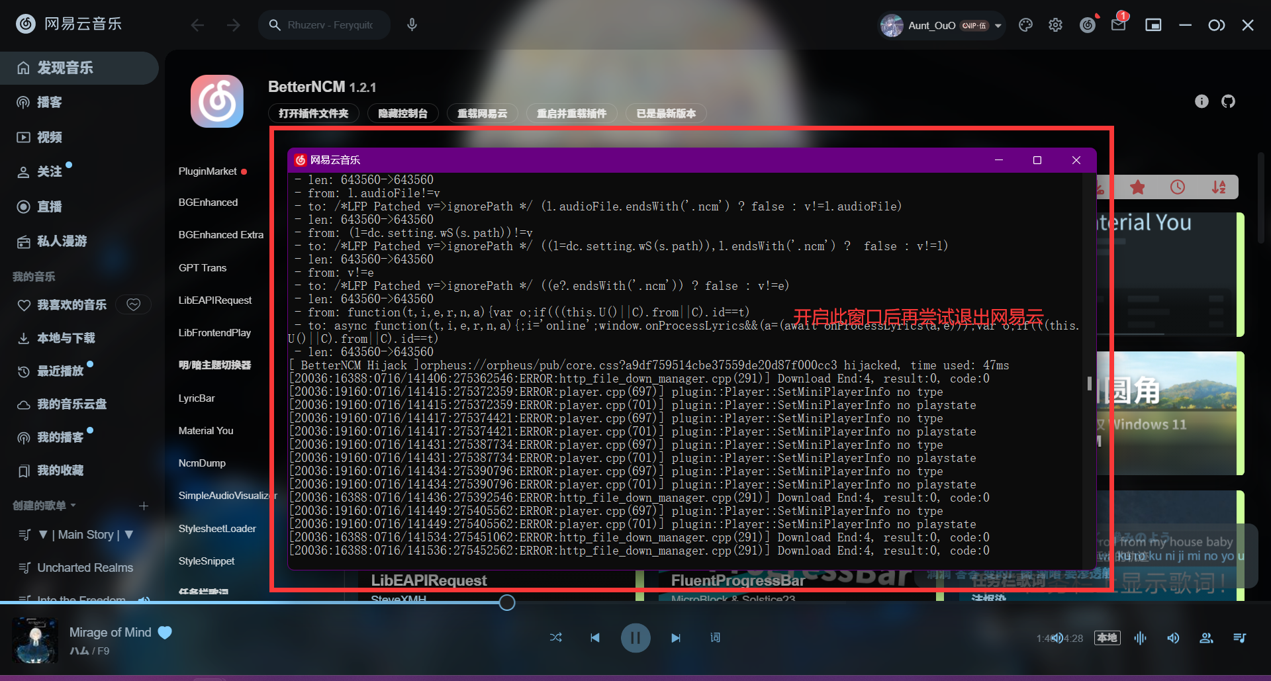Click the alphabetical sort icon

1219,187
